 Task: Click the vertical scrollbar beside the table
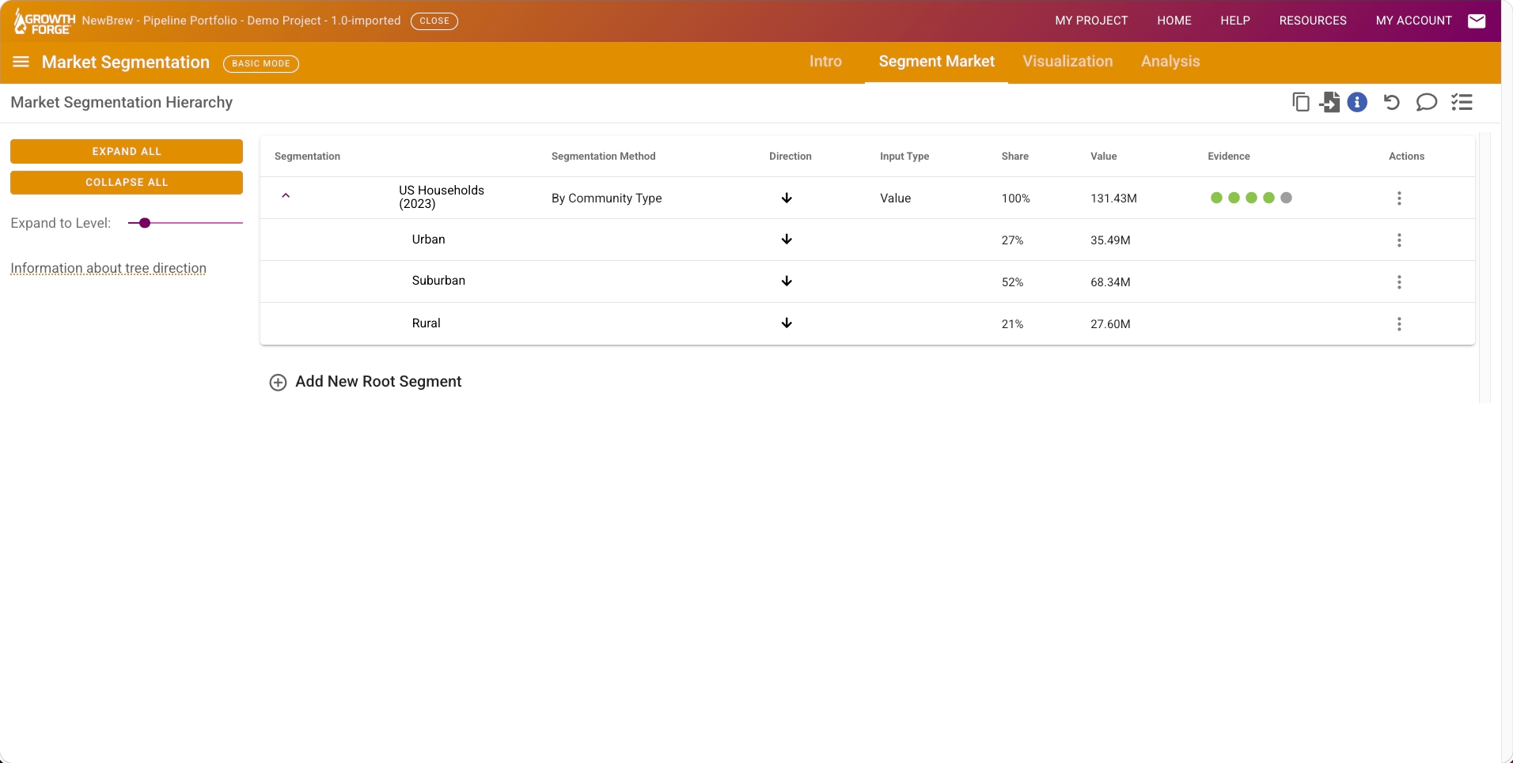[x=1485, y=267]
